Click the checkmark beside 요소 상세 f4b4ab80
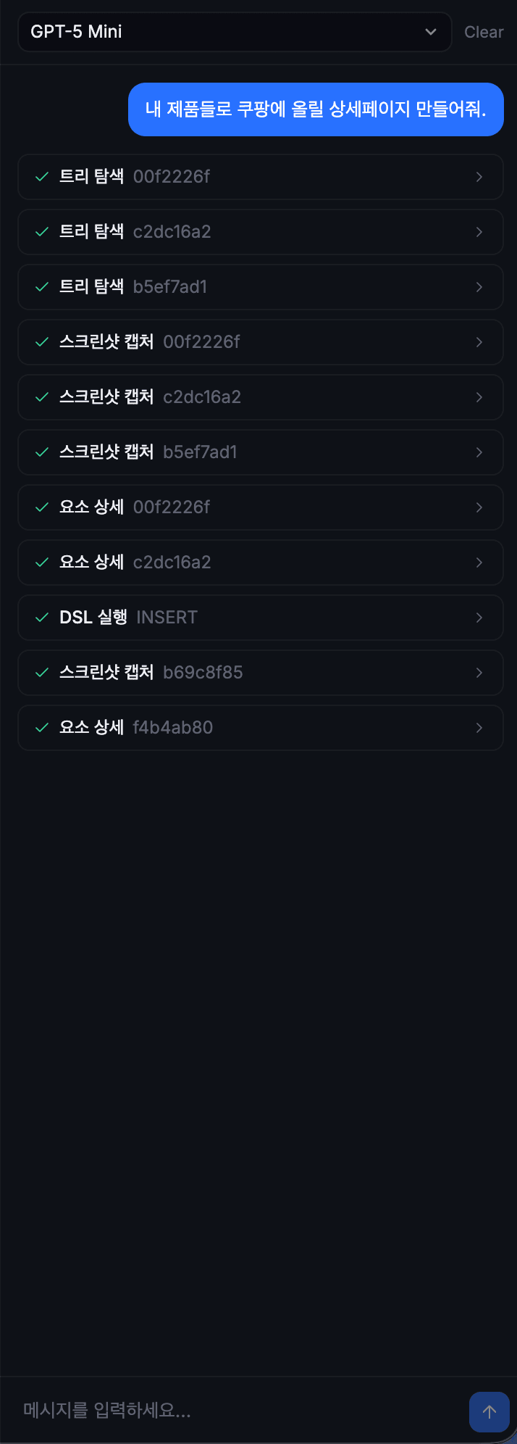517x1444 pixels. click(x=41, y=727)
